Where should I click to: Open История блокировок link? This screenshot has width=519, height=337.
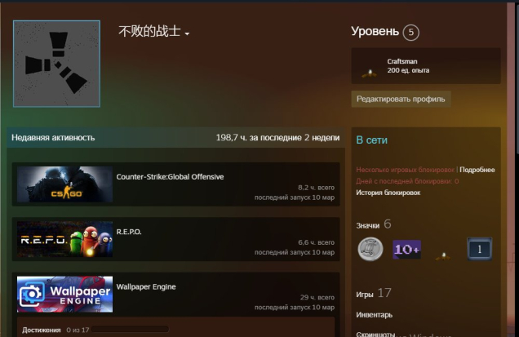pyautogui.click(x=388, y=193)
